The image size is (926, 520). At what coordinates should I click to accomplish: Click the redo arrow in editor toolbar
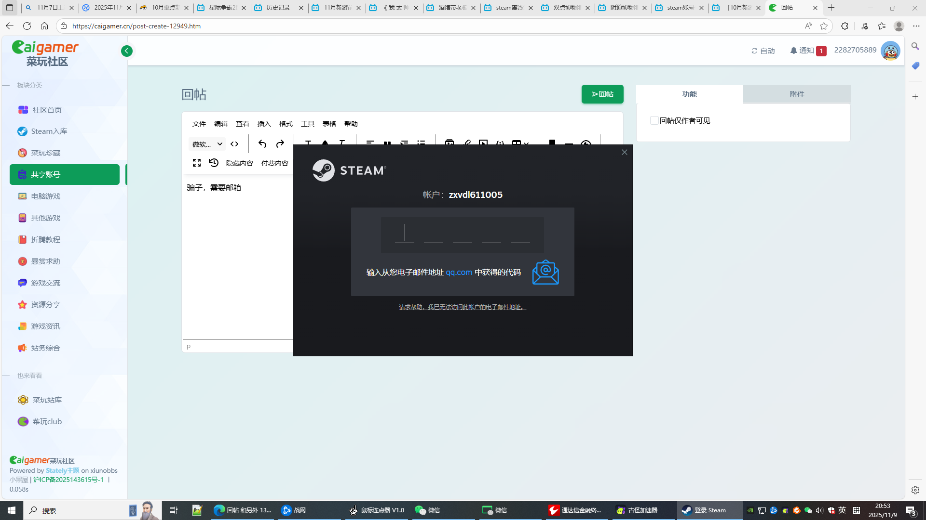coord(280,144)
